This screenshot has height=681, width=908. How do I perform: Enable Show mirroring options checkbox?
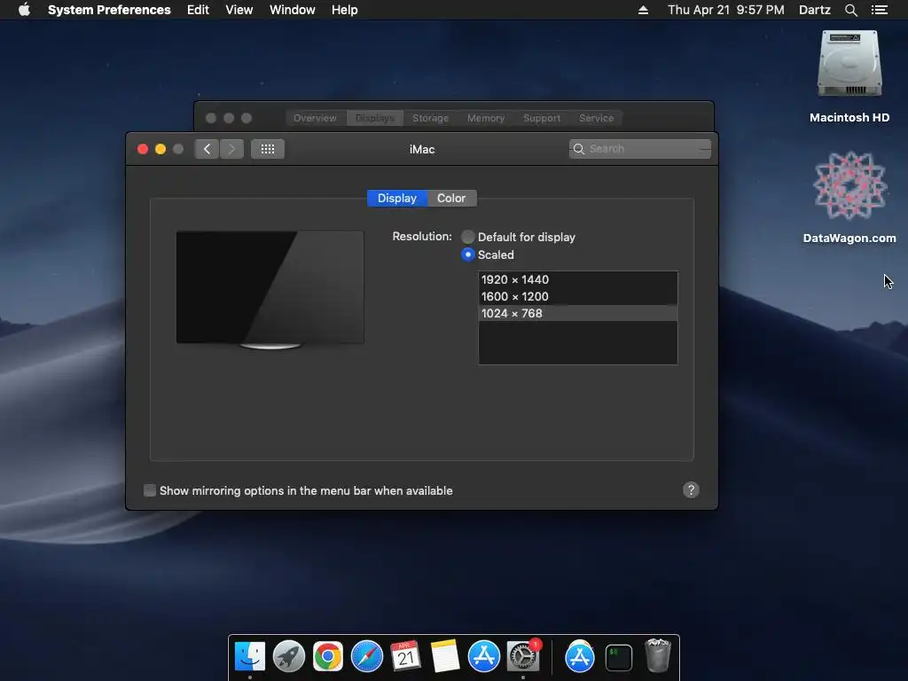point(150,490)
